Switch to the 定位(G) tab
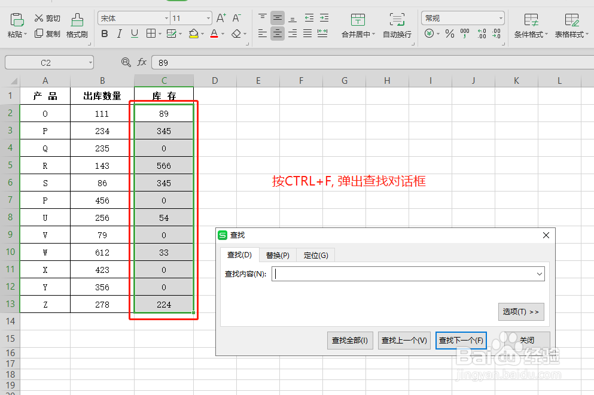This screenshot has width=594, height=395. pos(315,254)
